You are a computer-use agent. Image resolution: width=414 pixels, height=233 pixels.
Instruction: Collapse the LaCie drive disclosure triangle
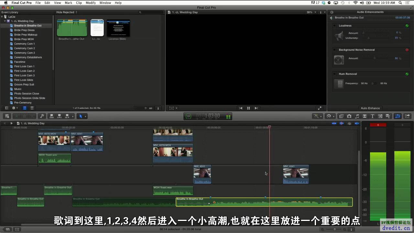pos(2,17)
